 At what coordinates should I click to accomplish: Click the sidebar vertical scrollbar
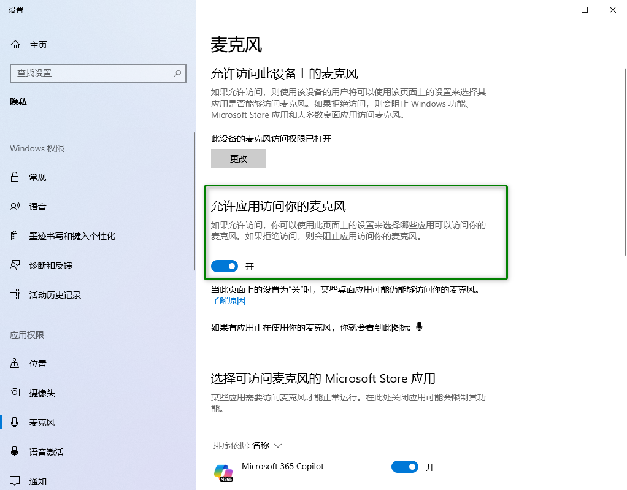tap(194, 201)
